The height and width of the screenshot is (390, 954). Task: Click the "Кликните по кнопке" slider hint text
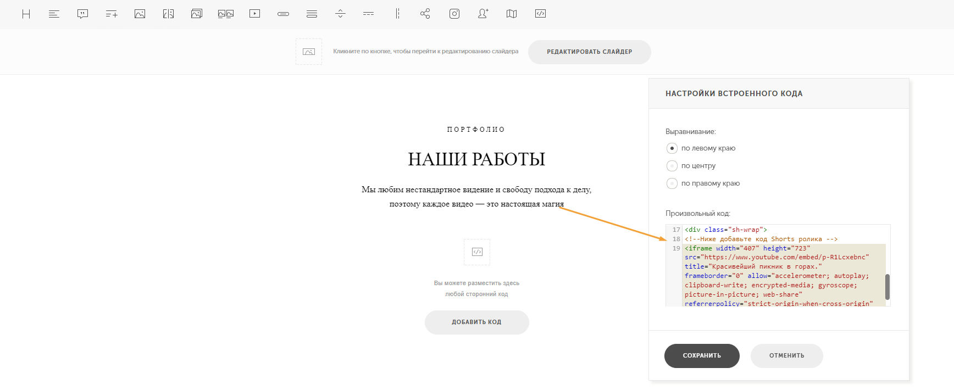point(425,52)
